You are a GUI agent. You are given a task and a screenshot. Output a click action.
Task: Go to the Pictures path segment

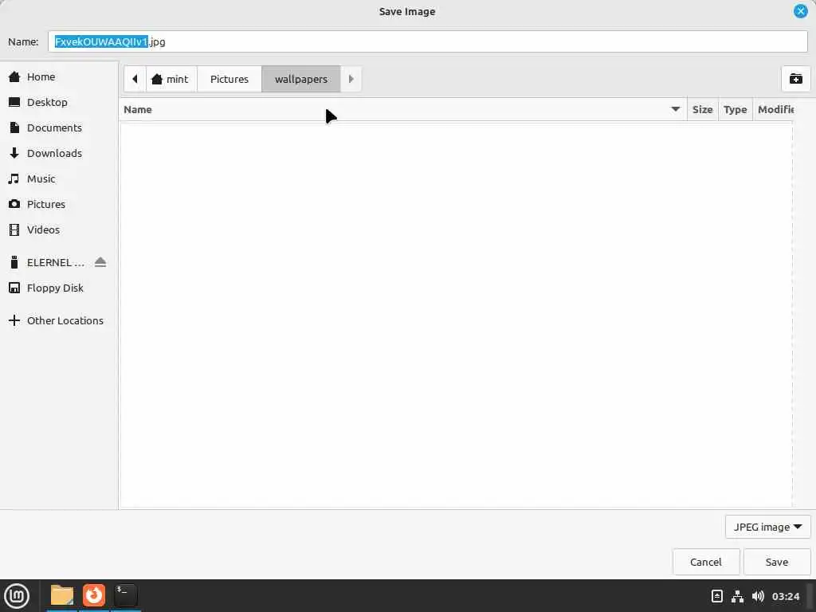(229, 79)
